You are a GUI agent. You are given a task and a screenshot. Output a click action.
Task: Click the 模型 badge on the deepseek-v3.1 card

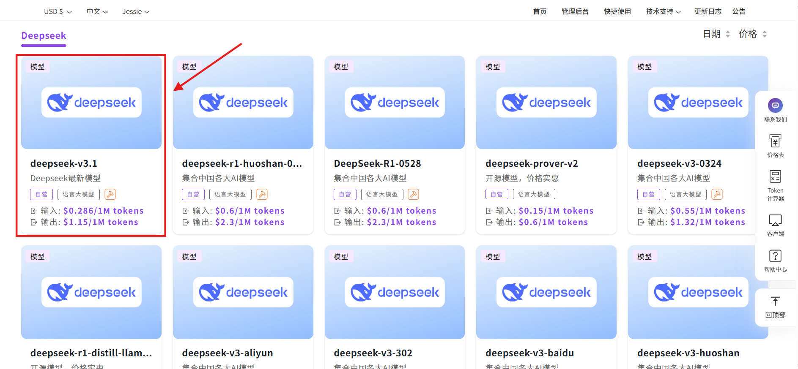[38, 67]
